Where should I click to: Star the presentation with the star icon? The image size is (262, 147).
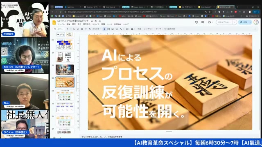pos(92,21)
